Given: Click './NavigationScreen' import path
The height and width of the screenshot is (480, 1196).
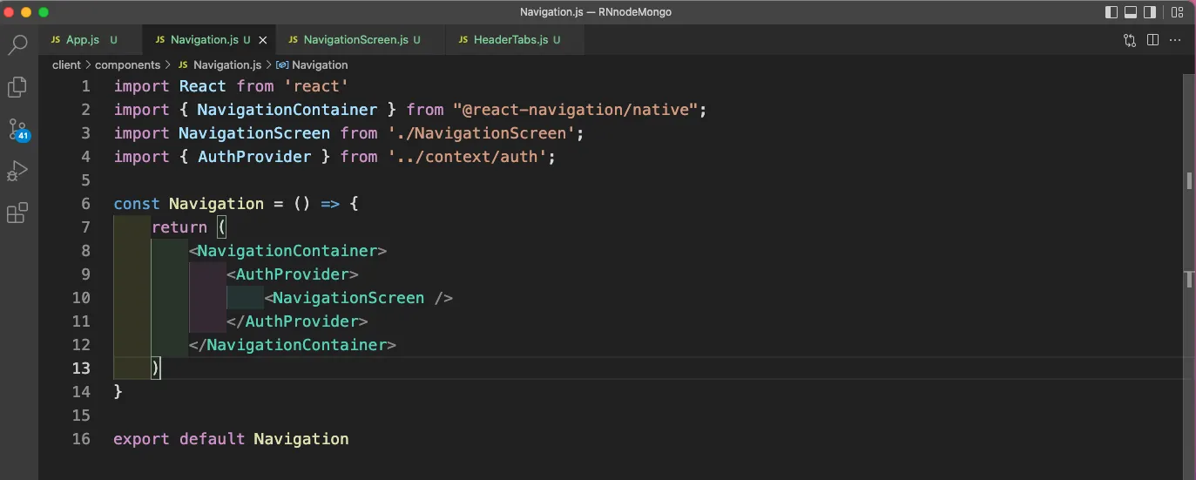Looking at the screenshot, I should click(480, 133).
